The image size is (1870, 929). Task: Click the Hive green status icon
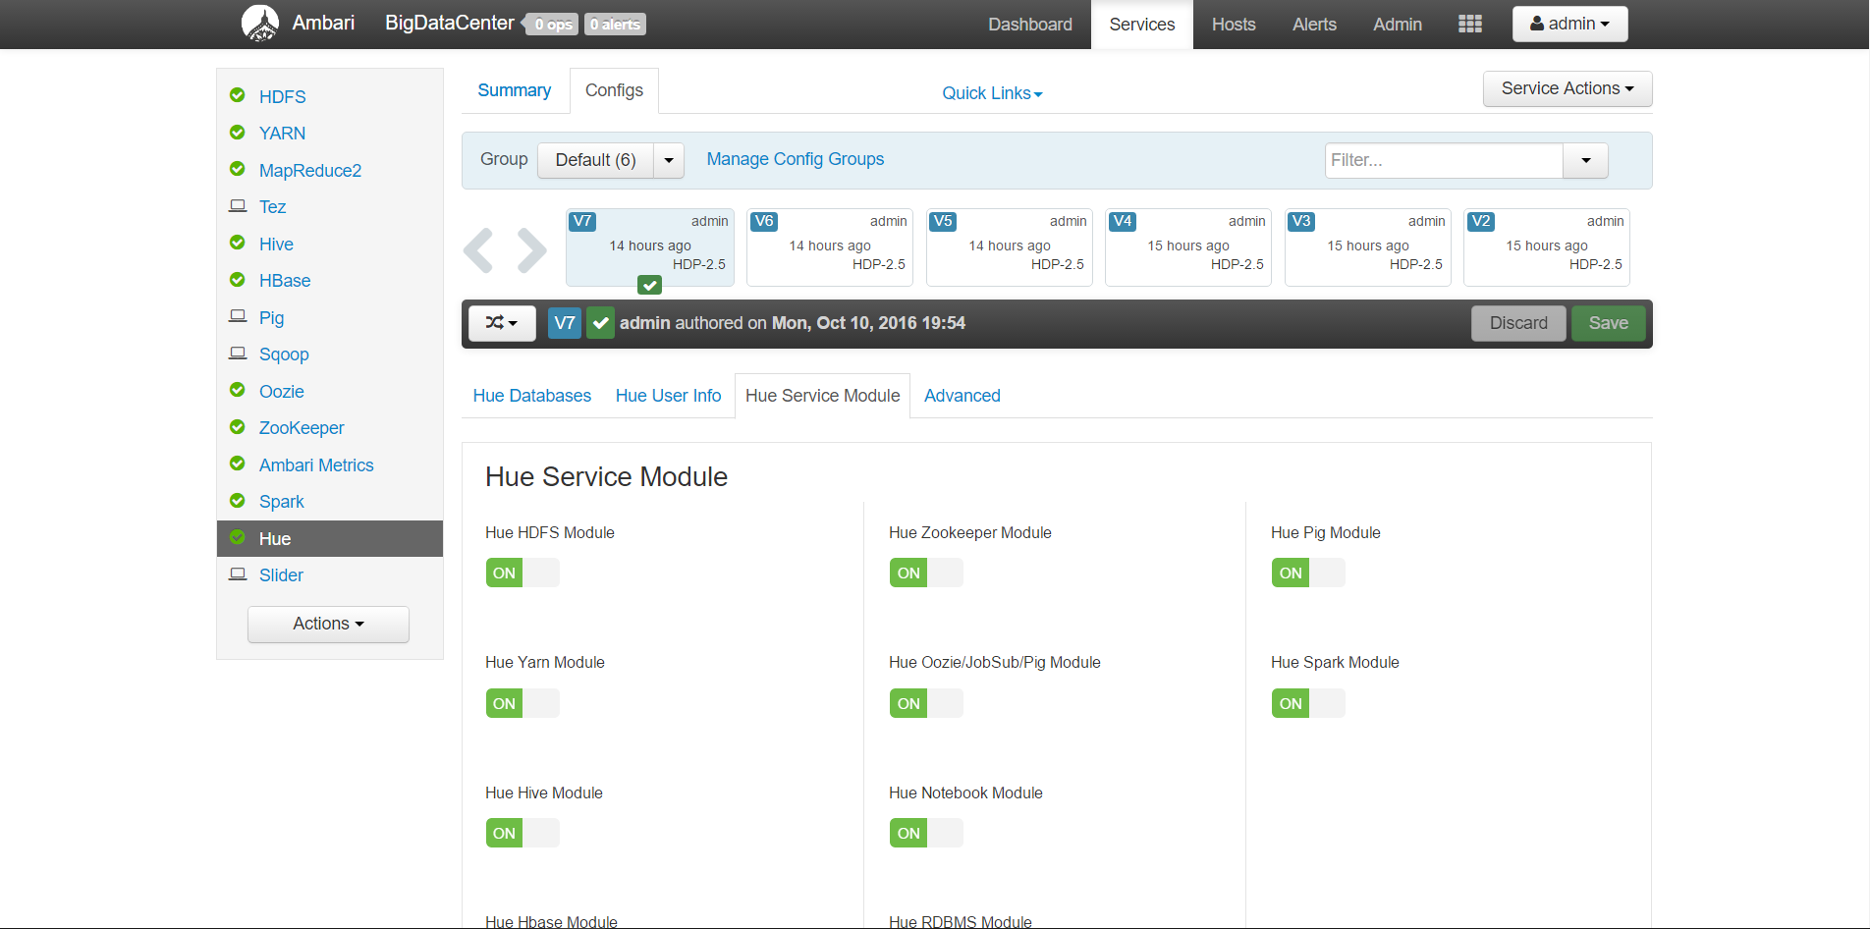(x=237, y=243)
